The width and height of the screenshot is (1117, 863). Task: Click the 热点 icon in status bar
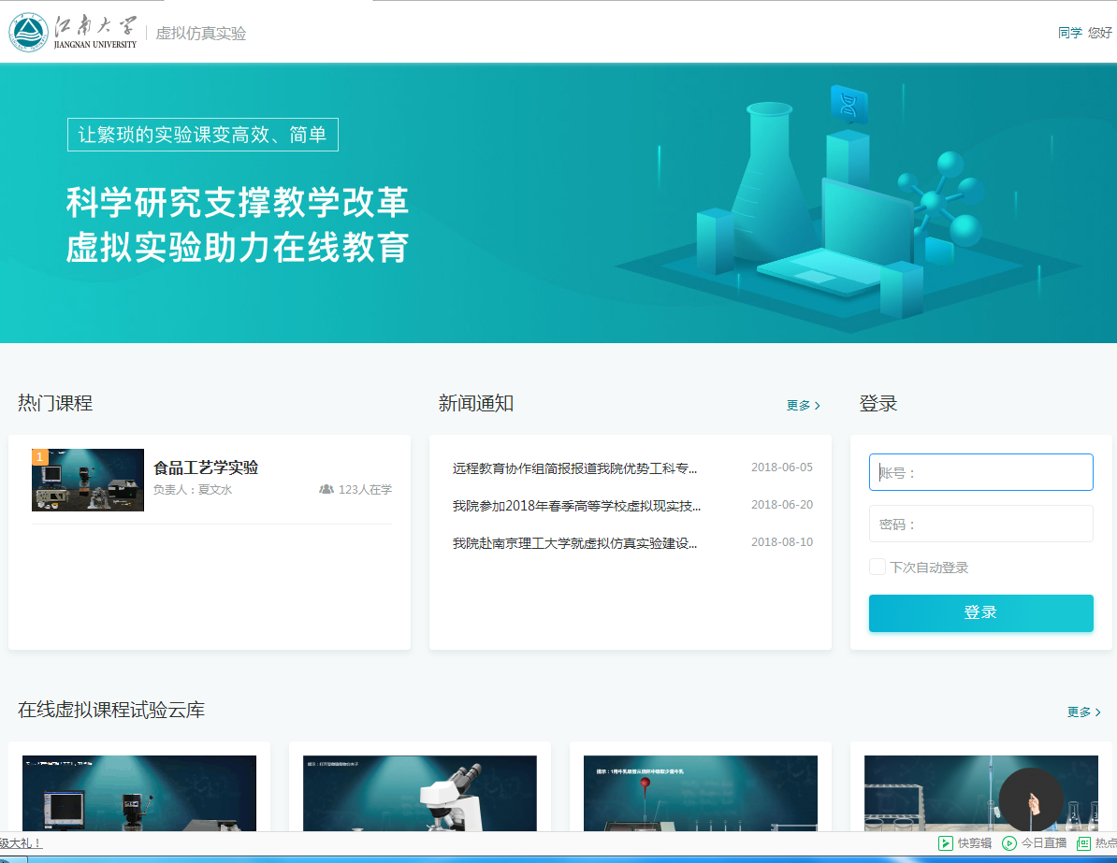[1083, 842]
